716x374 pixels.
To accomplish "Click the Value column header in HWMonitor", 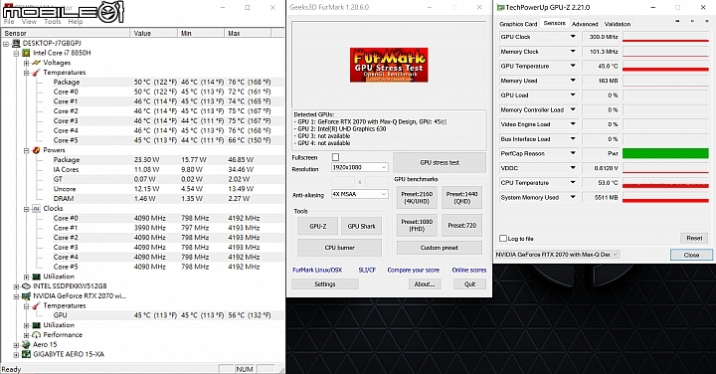I will click(x=153, y=34).
